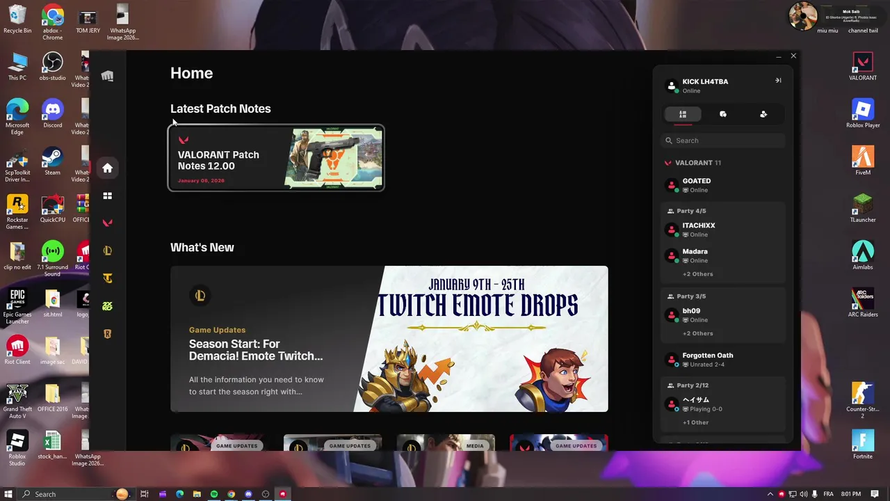Open Epic Games Launcher shortcut
This screenshot has width=890, height=501.
[17, 307]
